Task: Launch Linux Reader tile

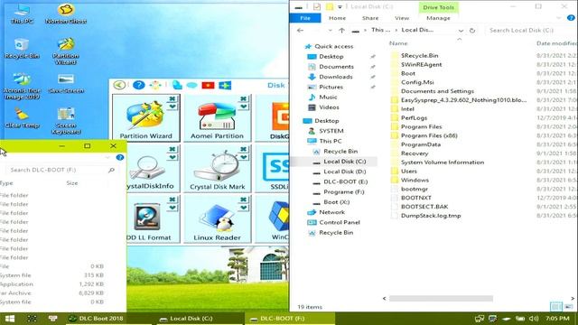Action: pos(217,219)
